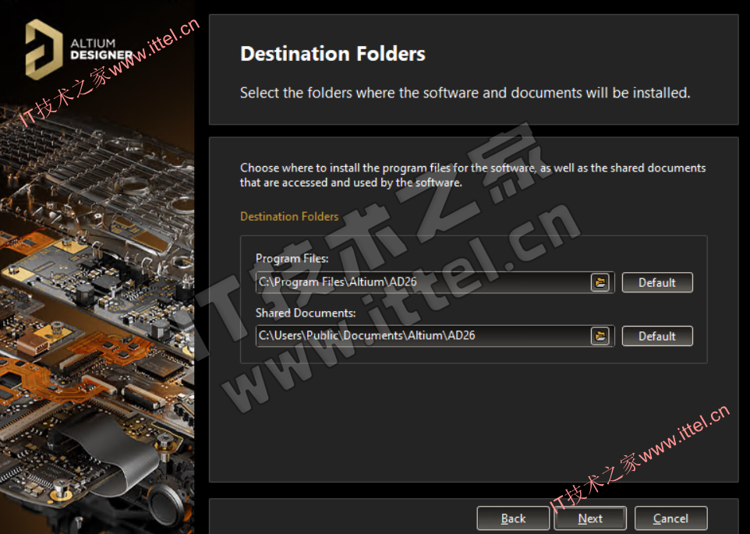Screen dimensions: 750x534
Task: Reset Shared Documents path with Default button
Action: coord(657,336)
